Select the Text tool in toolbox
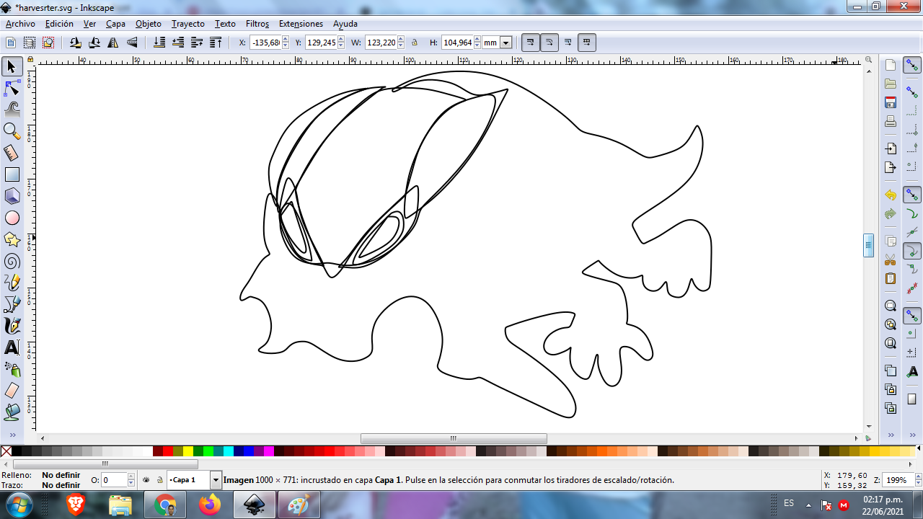Screen dimensions: 923x519 coord(12,347)
